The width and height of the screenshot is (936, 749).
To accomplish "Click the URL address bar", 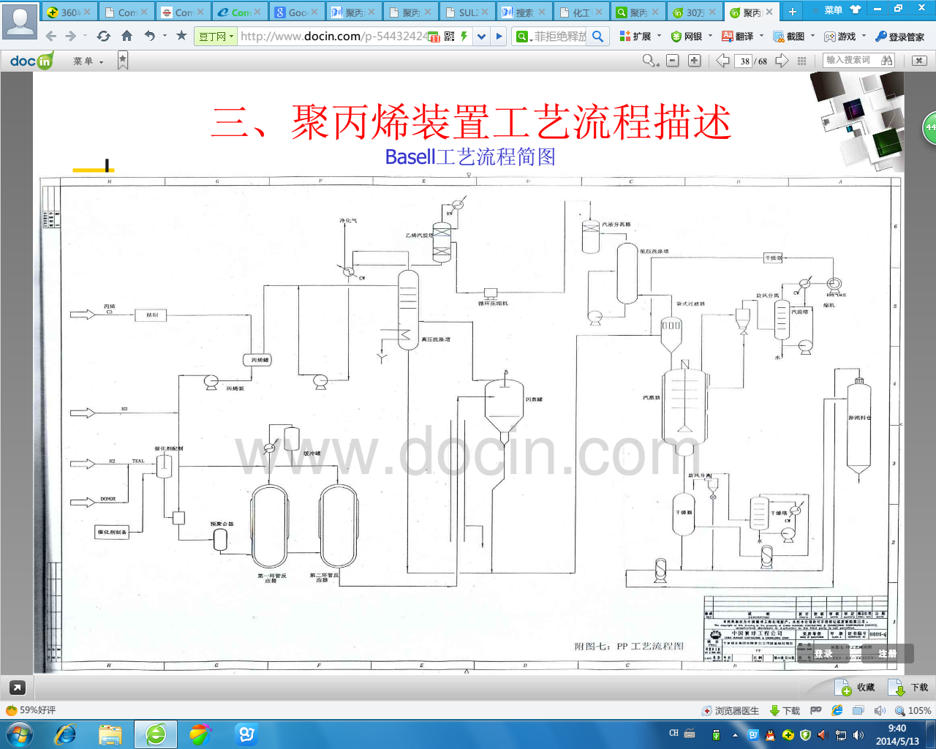I will click(333, 36).
